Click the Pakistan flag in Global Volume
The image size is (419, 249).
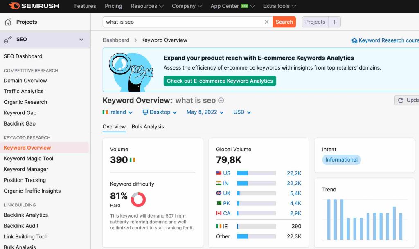[219, 203]
